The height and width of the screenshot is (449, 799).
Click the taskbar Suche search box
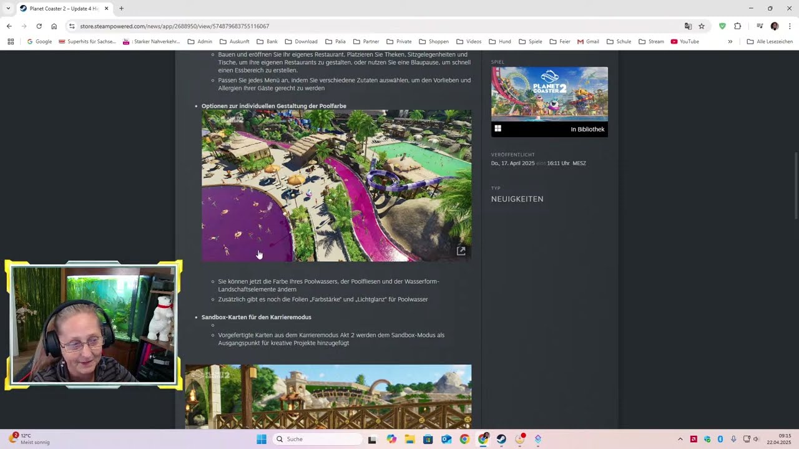click(318, 439)
